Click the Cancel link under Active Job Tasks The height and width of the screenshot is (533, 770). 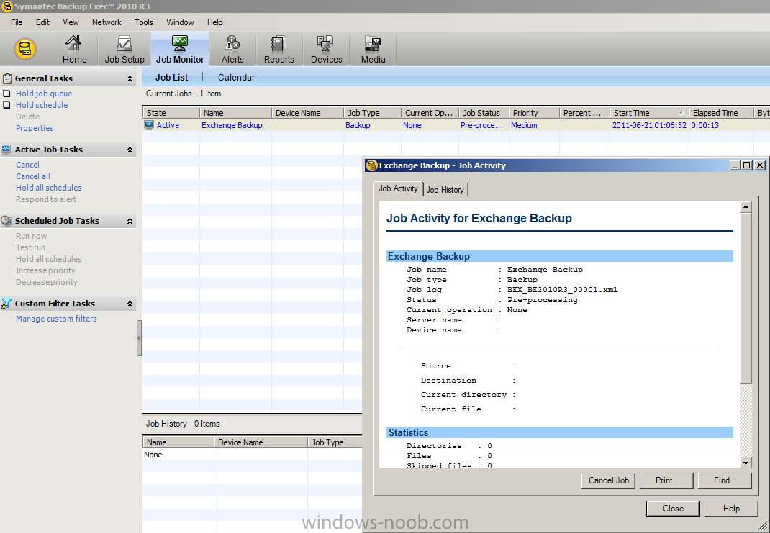click(27, 165)
